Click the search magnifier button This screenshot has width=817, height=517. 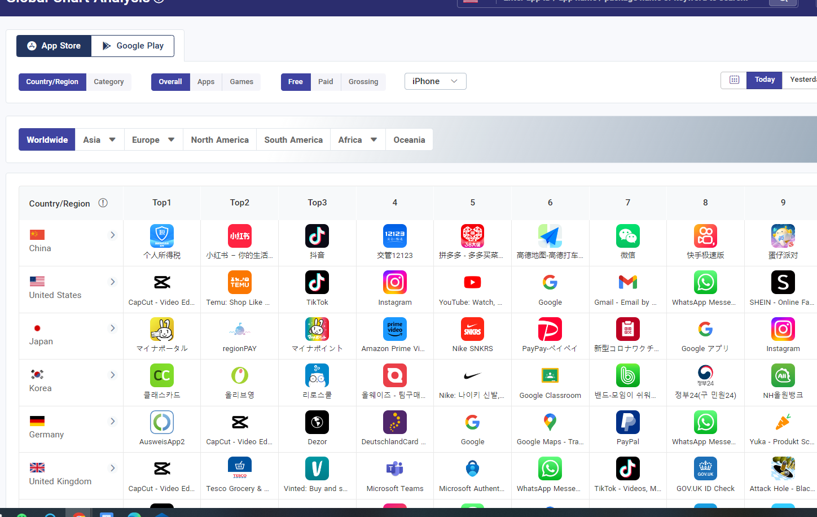tap(784, 2)
